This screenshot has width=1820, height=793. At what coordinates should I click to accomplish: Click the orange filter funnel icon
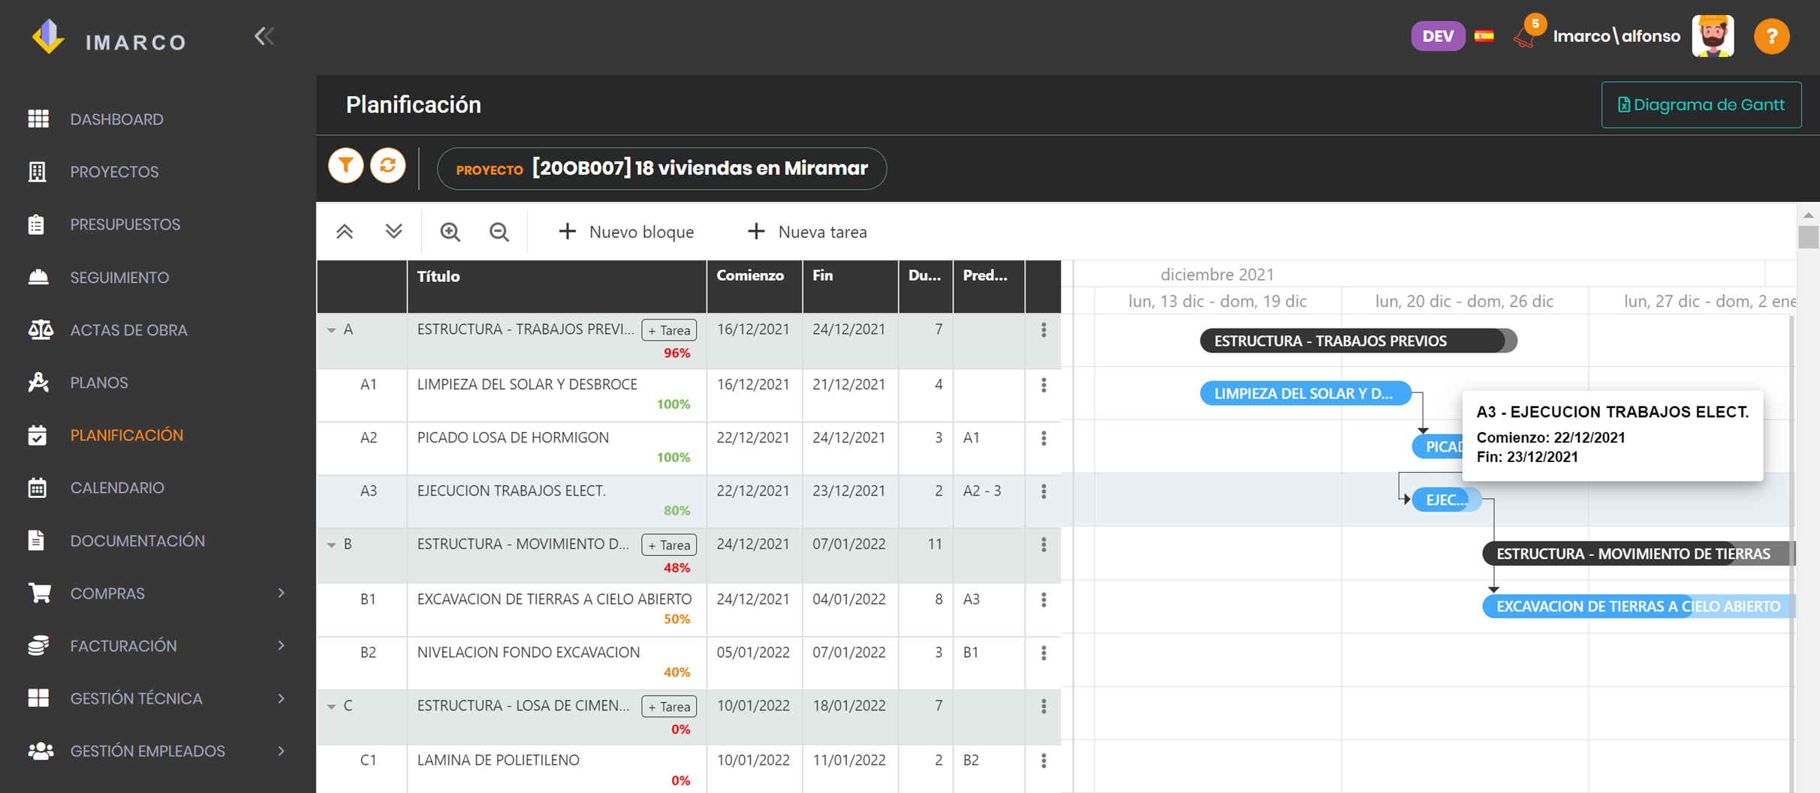(x=346, y=166)
